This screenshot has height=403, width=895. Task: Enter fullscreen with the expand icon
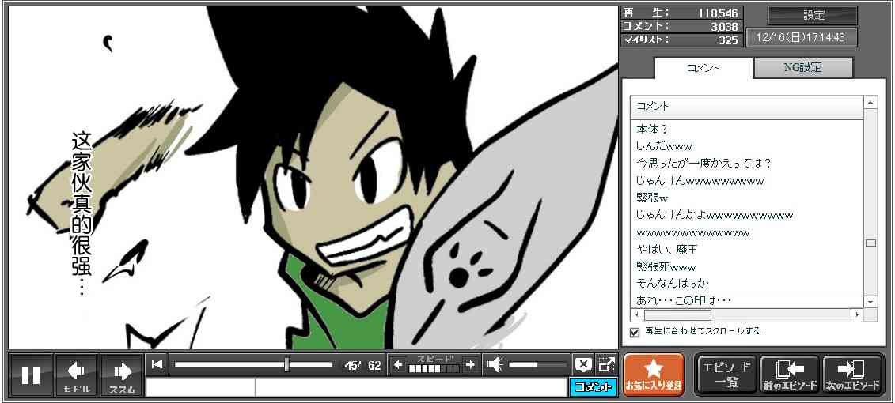(x=606, y=364)
